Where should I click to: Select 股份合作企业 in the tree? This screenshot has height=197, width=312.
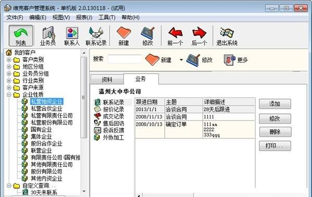pos(47,143)
